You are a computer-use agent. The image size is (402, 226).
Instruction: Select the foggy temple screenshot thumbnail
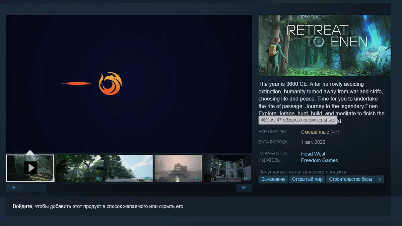click(x=178, y=168)
